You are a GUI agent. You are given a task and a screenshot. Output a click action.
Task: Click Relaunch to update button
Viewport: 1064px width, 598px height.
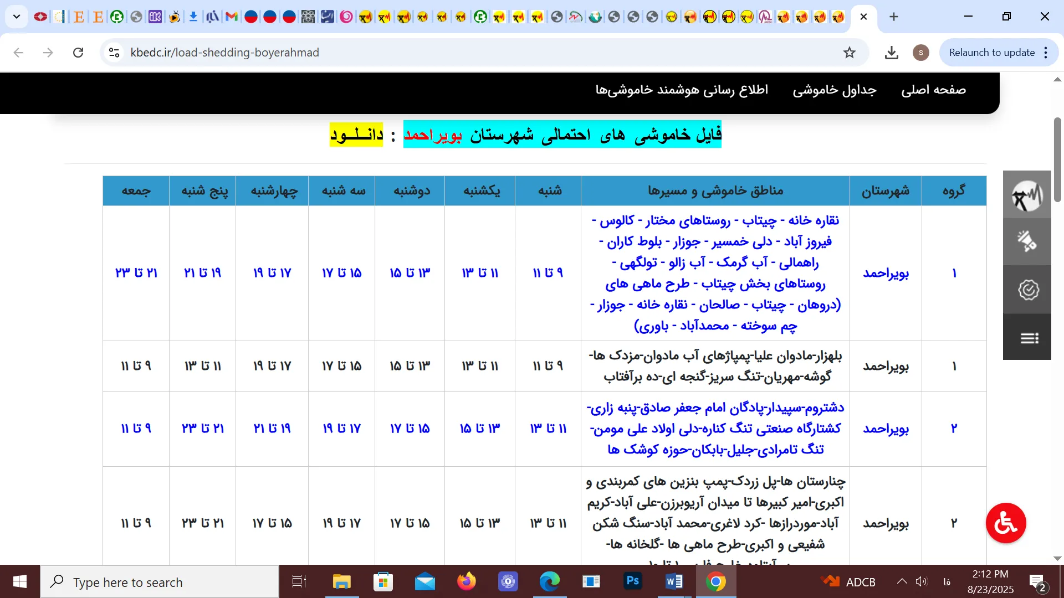pos(991,53)
